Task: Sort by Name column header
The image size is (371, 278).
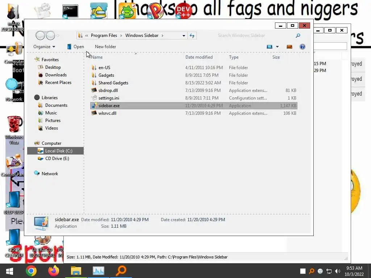Action: (x=136, y=57)
